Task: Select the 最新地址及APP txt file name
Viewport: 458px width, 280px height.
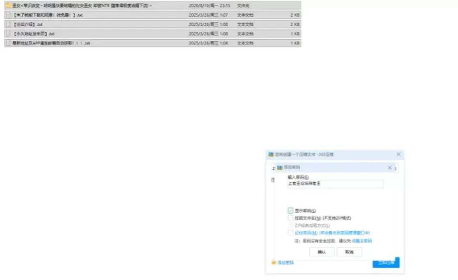Action: (x=51, y=43)
